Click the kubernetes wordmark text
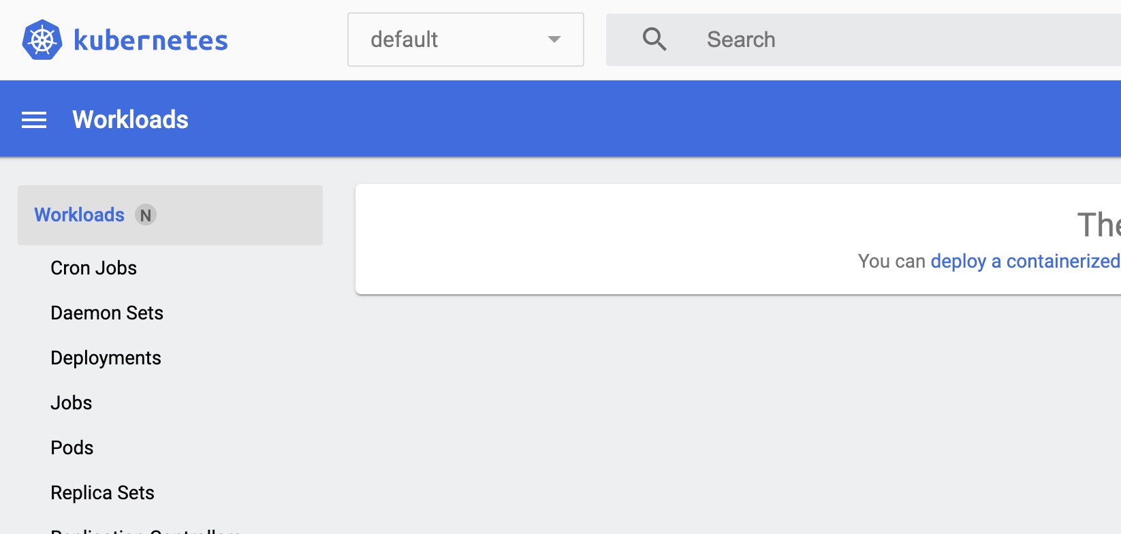The height and width of the screenshot is (534, 1121). coord(151,41)
